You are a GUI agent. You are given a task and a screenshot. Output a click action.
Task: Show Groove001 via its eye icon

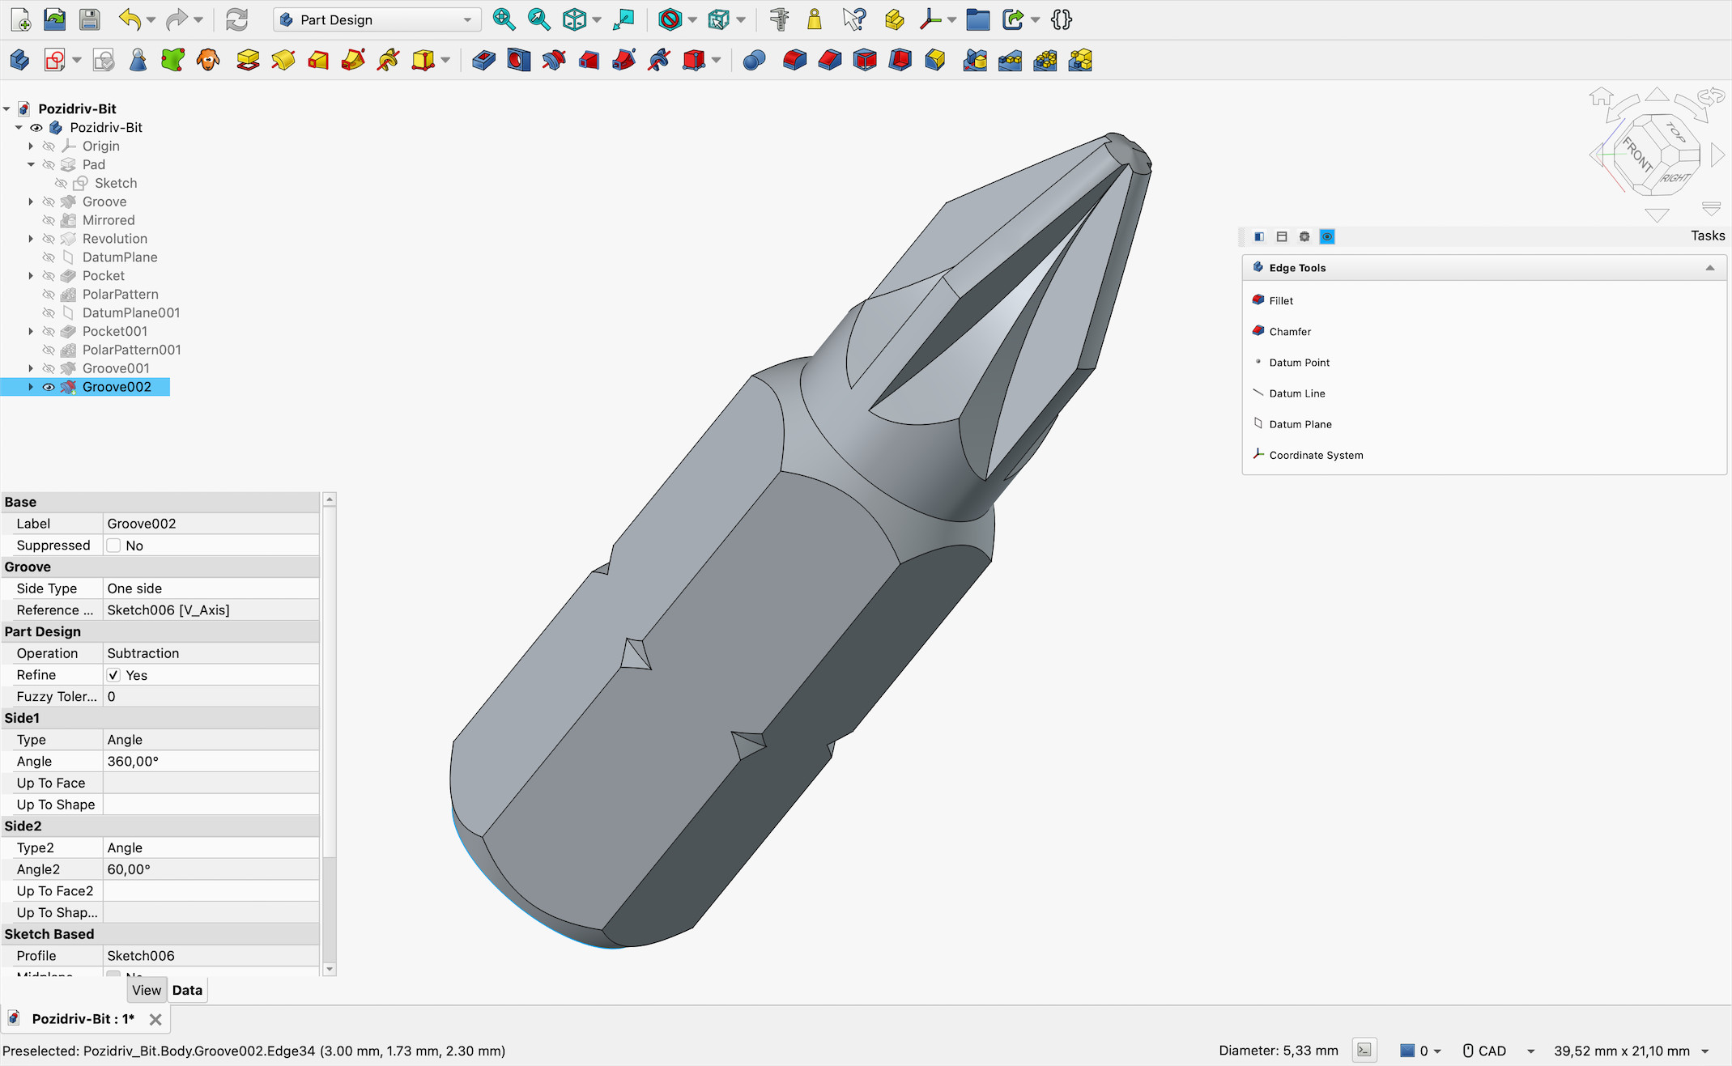tap(49, 368)
